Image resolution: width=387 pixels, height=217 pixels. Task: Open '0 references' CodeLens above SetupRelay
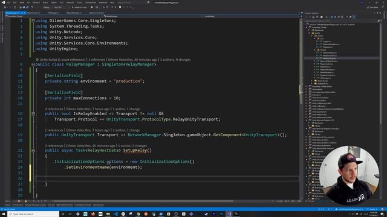click(x=54, y=146)
